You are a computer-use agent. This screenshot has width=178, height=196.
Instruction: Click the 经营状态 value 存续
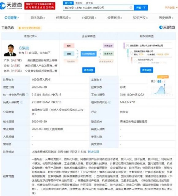tap(123, 87)
